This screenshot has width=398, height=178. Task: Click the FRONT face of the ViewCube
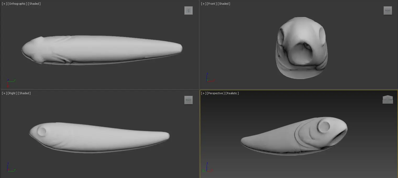click(388, 10)
